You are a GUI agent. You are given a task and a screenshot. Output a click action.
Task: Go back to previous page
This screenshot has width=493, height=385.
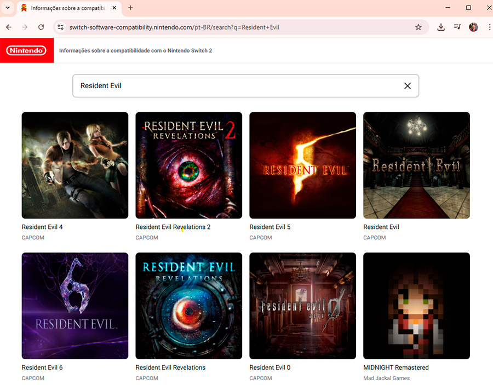9,27
